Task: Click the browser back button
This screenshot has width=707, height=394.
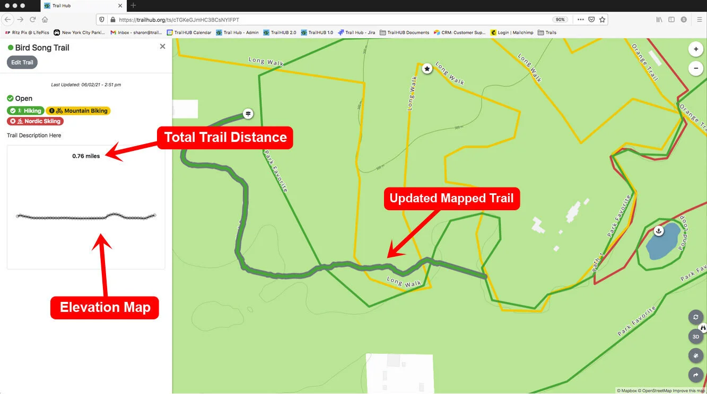Action: (7, 19)
